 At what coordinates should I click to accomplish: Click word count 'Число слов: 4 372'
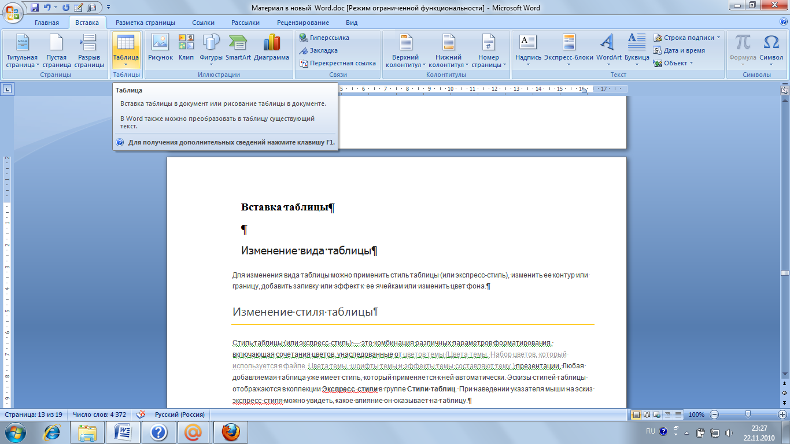[x=99, y=415]
